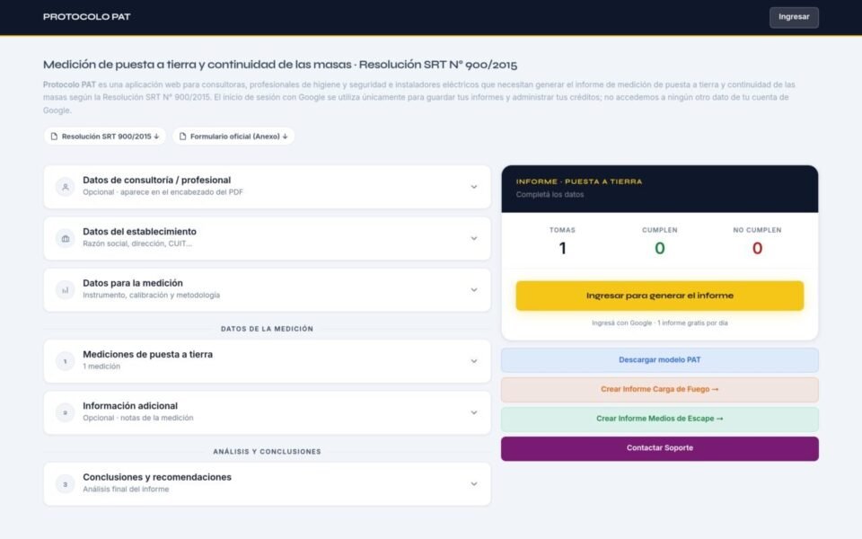Expand Datos de consultoría / profesional chevron
Screen dimensions: 862x539
coord(474,187)
